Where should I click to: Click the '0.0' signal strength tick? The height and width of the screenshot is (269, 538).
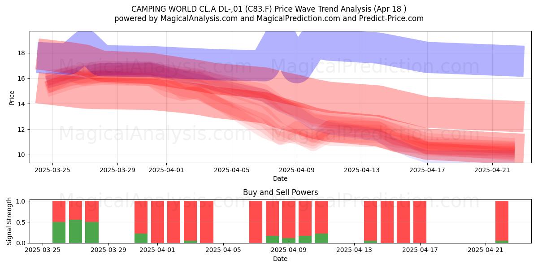point(21,243)
